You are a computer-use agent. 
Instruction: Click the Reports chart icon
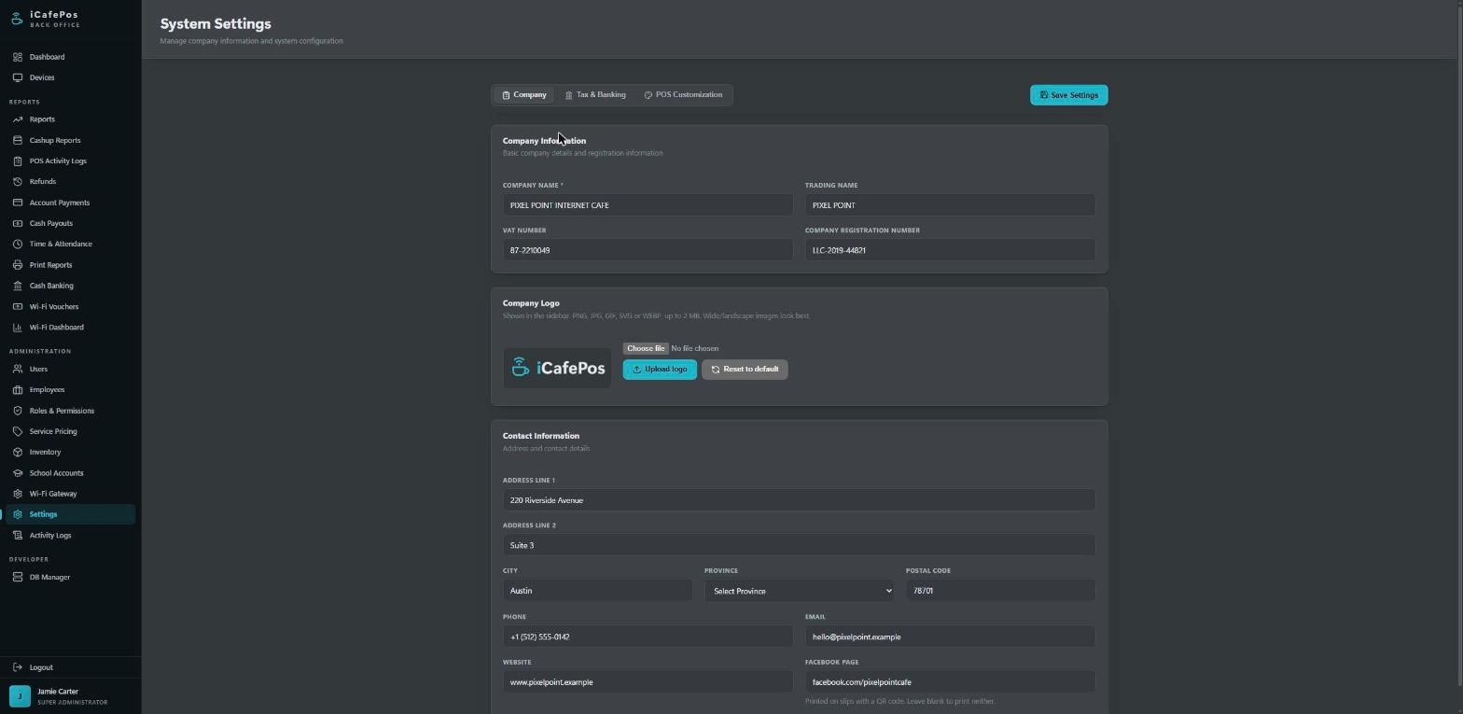[x=18, y=119]
